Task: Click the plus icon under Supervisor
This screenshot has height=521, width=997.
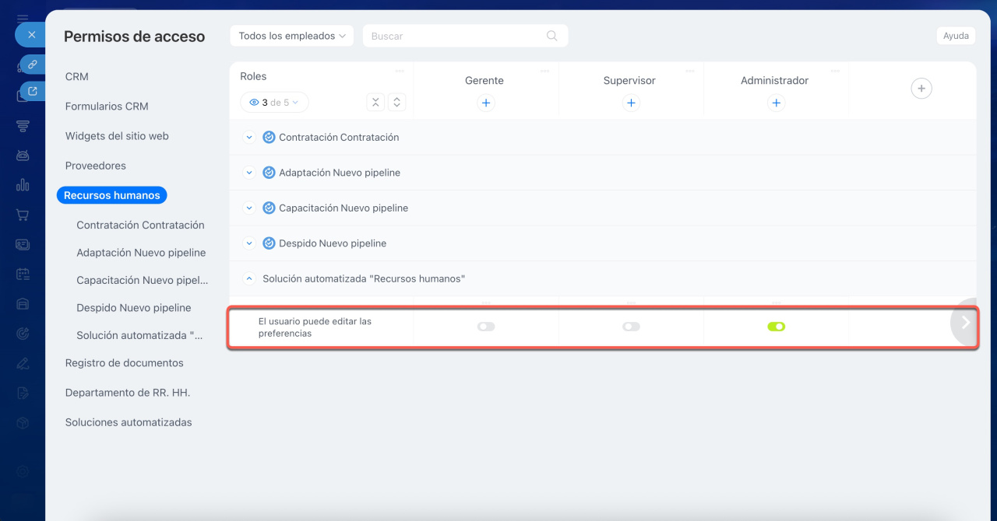Action: (x=631, y=103)
